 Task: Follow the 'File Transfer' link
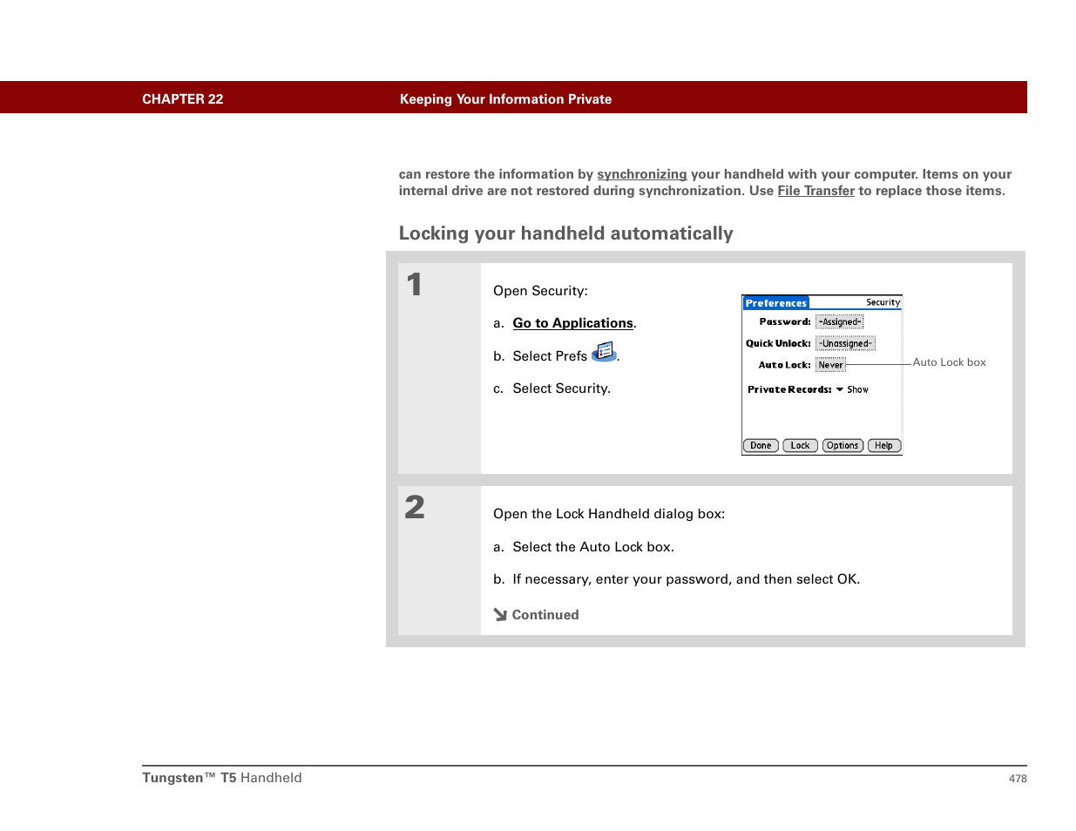(x=815, y=191)
